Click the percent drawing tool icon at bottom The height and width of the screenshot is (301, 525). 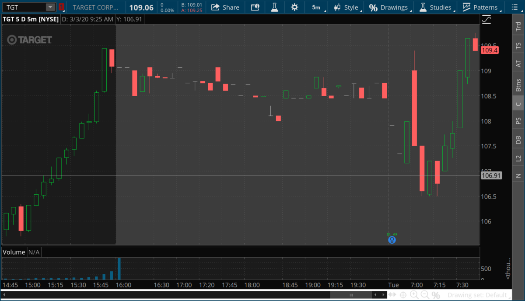(435, 295)
